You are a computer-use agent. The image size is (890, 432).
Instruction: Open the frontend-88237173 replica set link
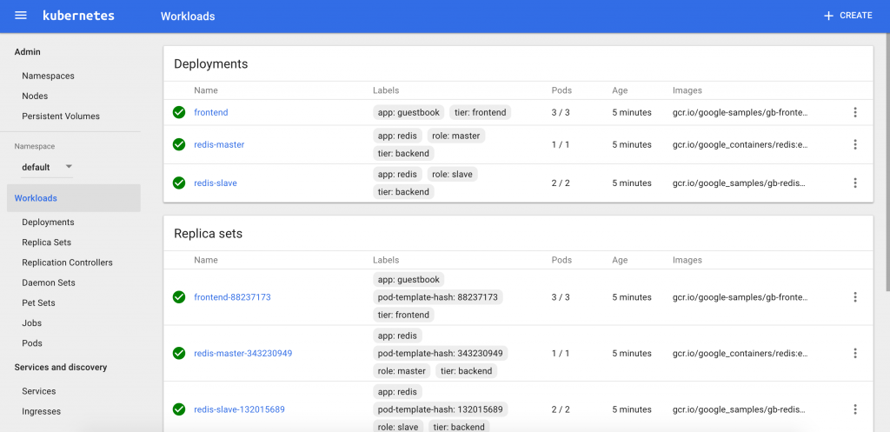[x=232, y=297]
